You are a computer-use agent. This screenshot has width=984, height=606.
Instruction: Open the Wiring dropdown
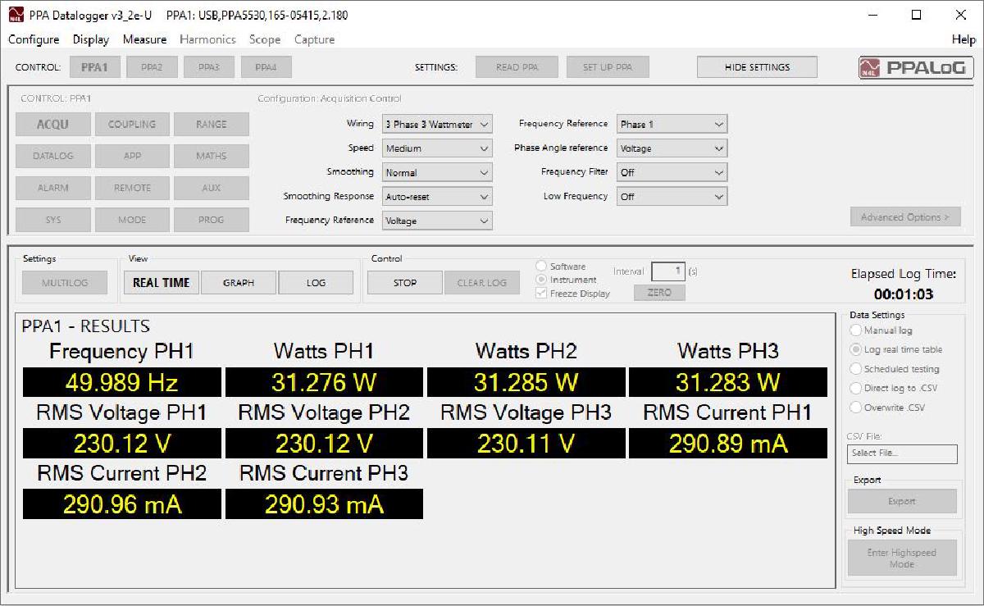pos(436,124)
